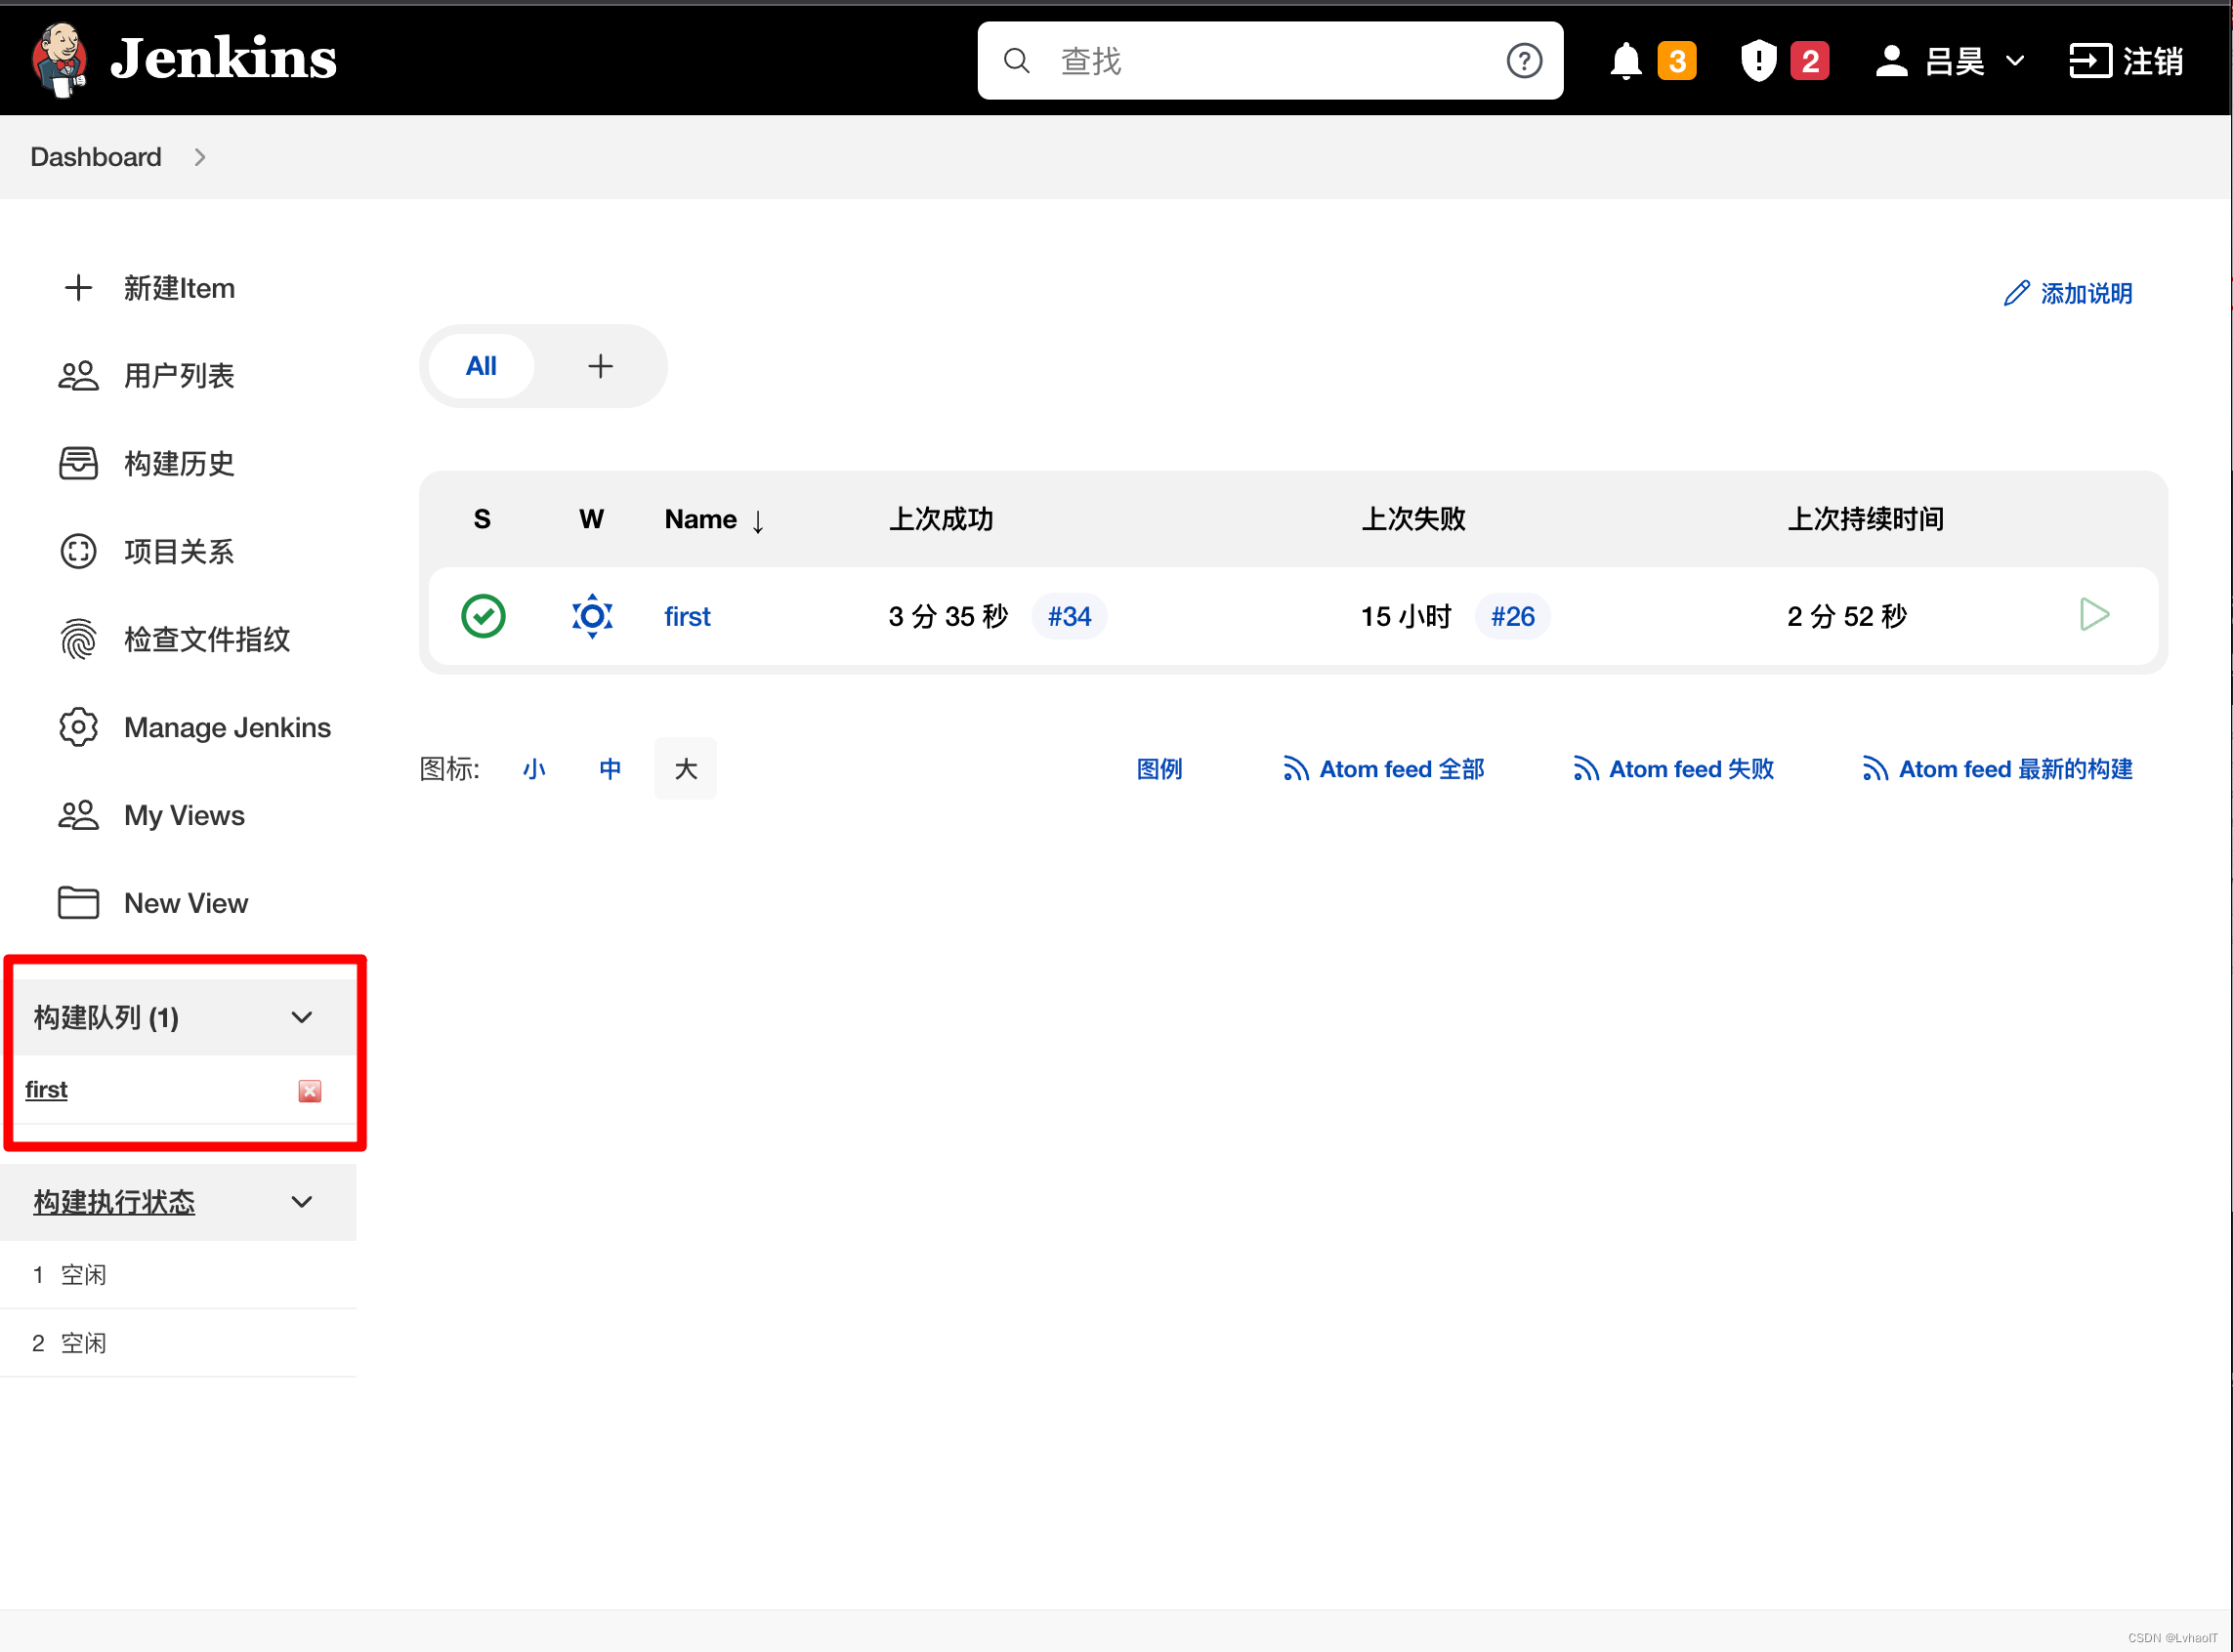Click the 添加说明 button
Viewport: 2233px width, 1652px height.
tap(2073, 293)
